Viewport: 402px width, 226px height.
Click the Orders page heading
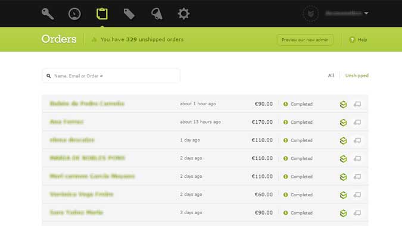[x=59, y=39]
